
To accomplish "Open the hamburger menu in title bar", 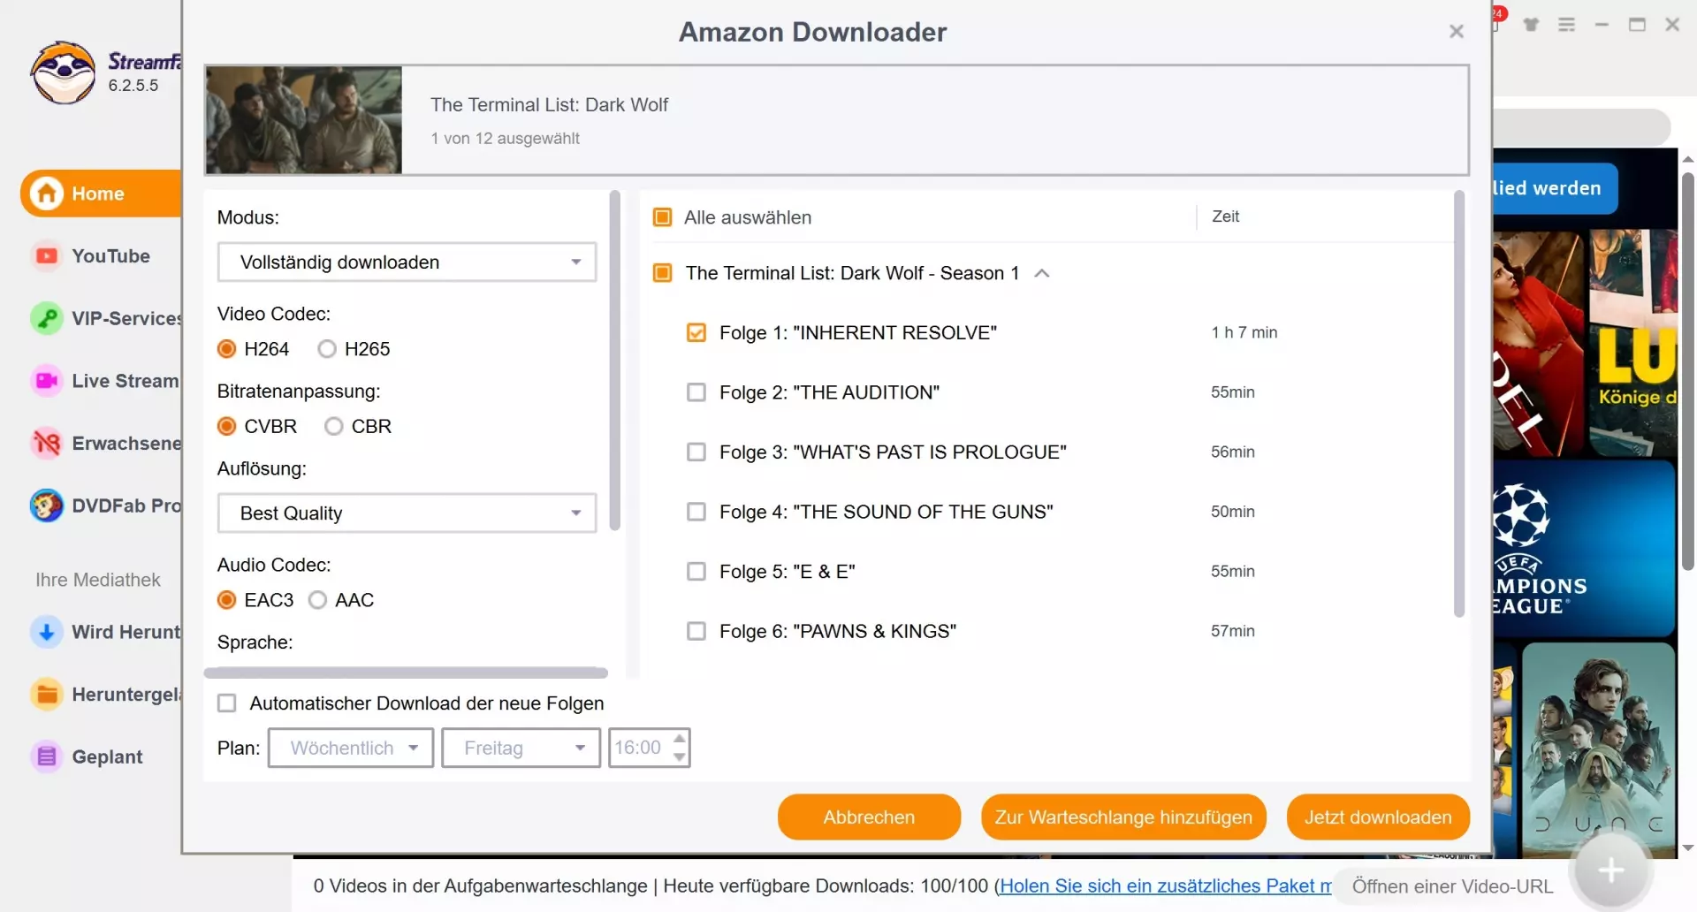I will pos(1566,25).
